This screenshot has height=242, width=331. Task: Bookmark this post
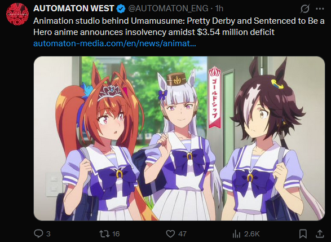[303, 234]
